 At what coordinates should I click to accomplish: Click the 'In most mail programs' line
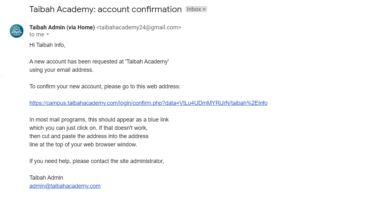(99, 120)
